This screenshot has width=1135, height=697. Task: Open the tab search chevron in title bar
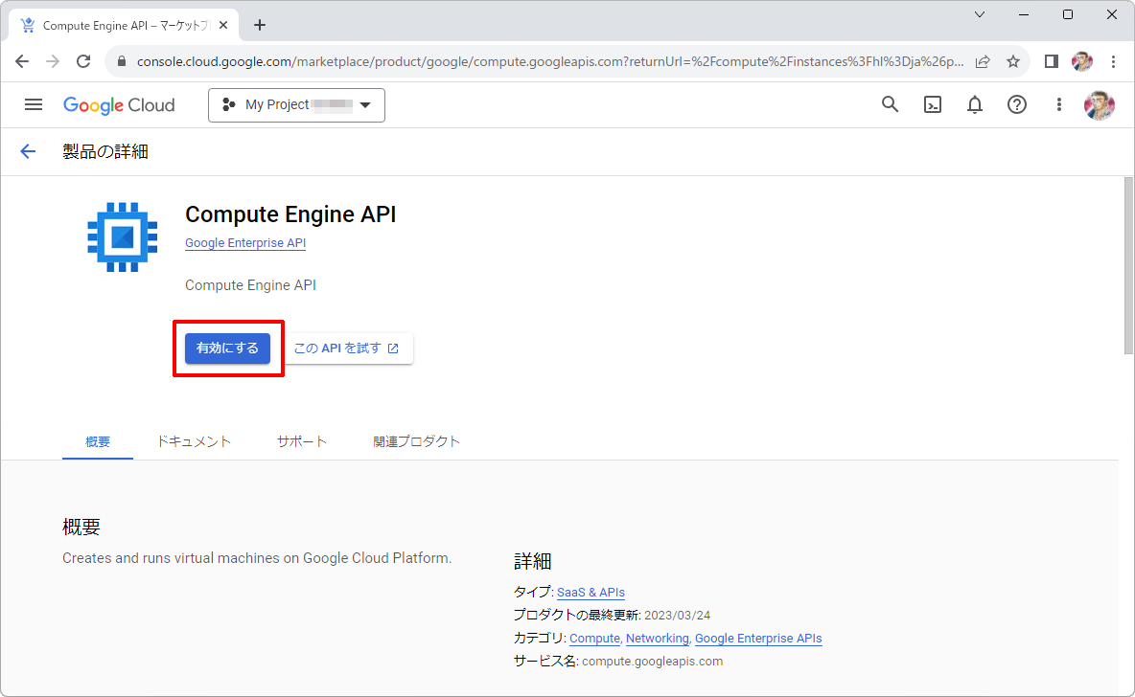[980, 14]
